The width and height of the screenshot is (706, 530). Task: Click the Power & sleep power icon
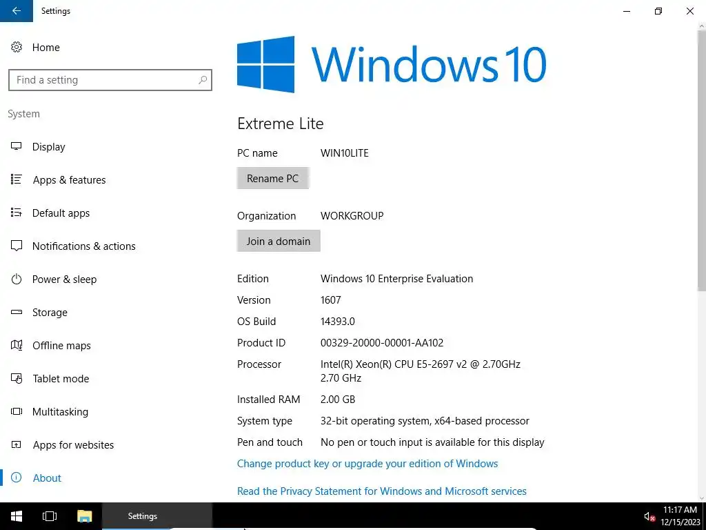pyautogui.click(x=17, y=279)
